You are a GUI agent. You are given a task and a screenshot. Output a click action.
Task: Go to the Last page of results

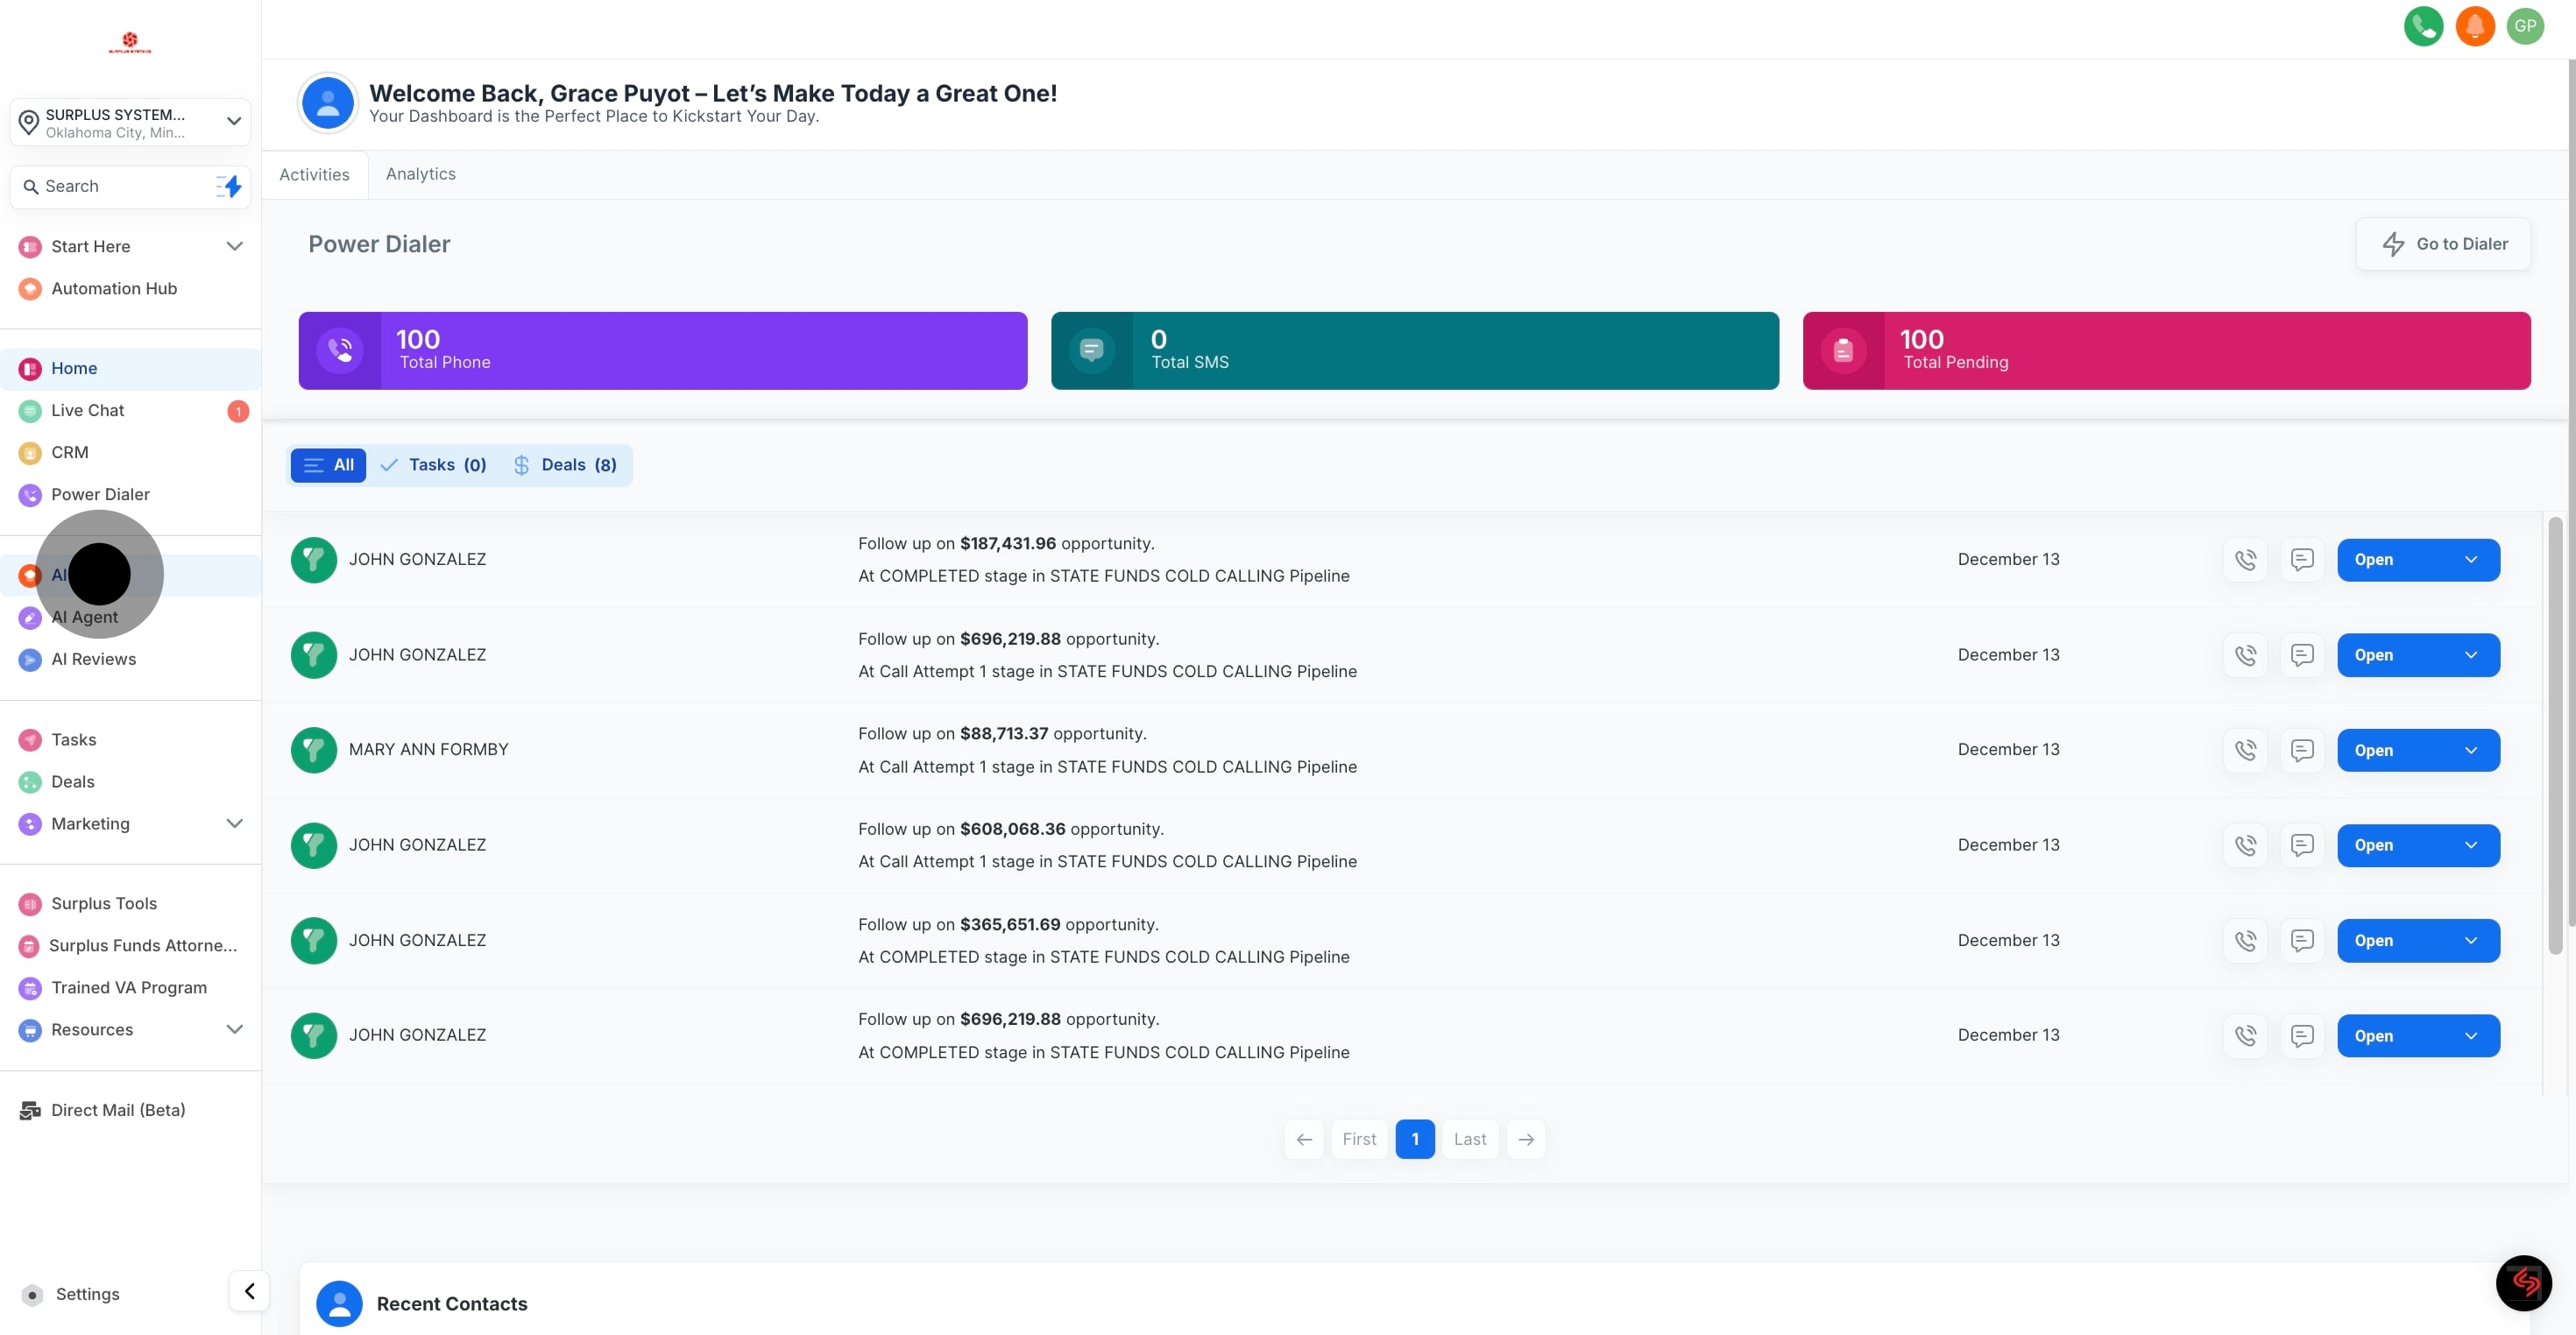[x=1469, y=1139]
